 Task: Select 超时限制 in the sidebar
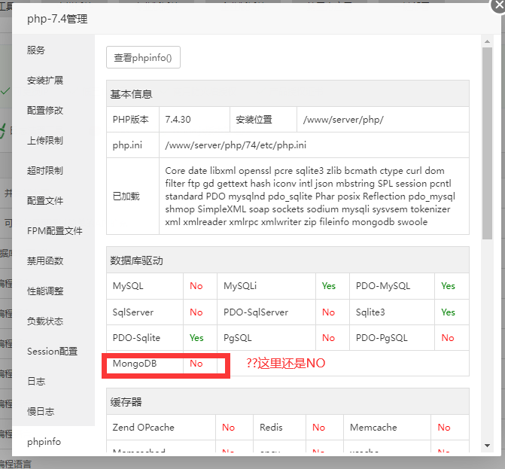click(44, 170)
